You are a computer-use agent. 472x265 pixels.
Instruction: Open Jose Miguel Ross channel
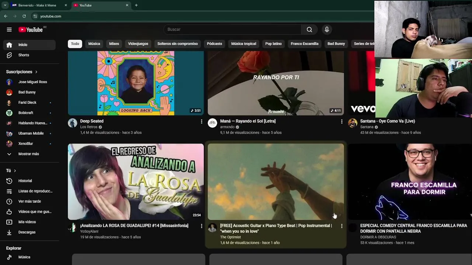tap(29, 82)
